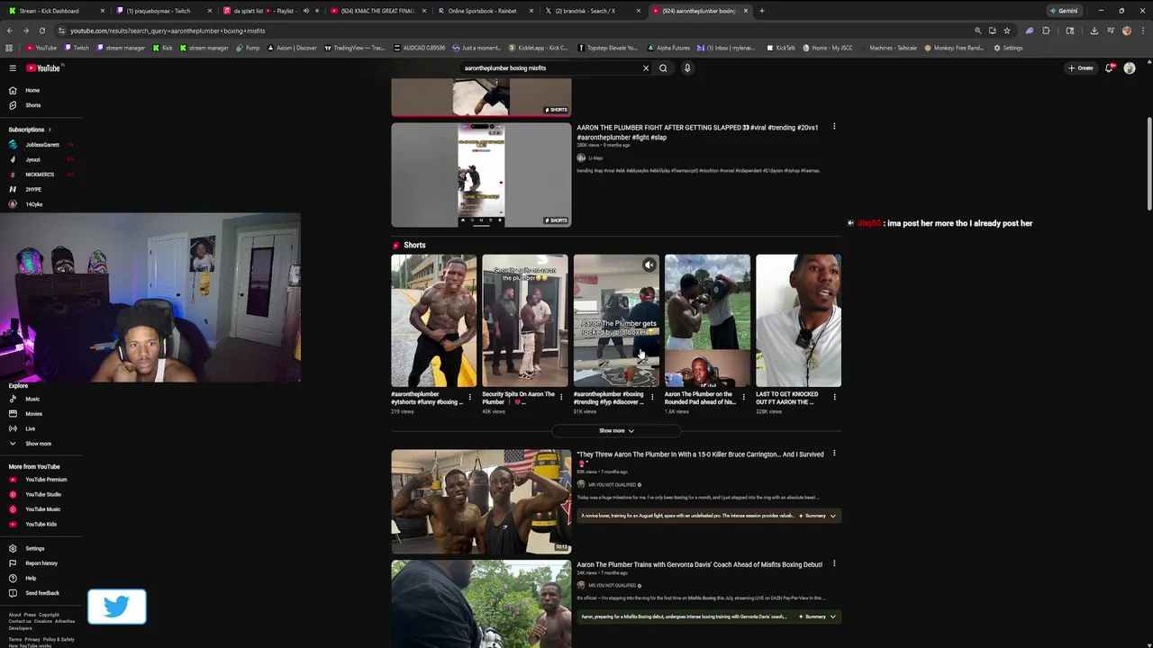Viewport: 1153px width, 648px height.
Task: Open options for Gervonta Davis' Coach video
Action: [834, 564]
